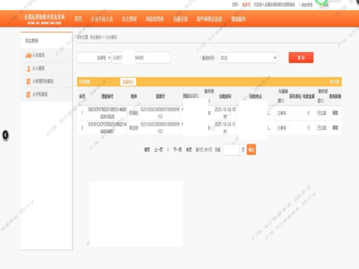Viewport: 359px width, 269px height.
Task: Open 案件调查及协查 menu item
Action: tap(209, 19)
